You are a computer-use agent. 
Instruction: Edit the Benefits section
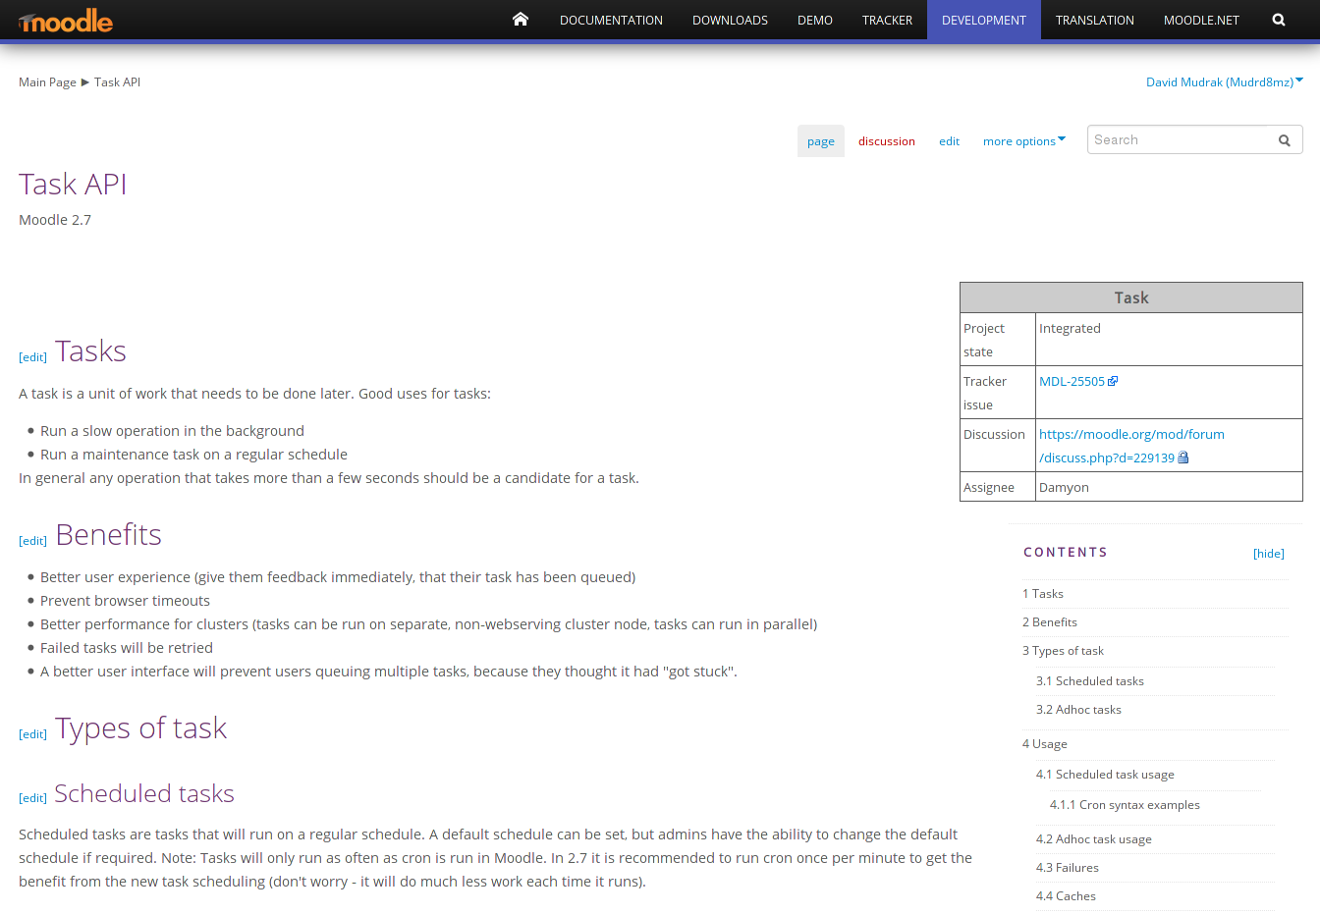pyautogui.click(x=32, y=541)
